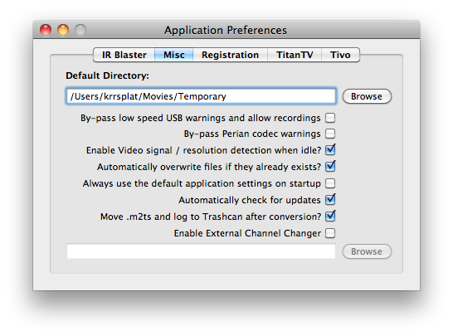Screen dimensions: 453x336
Task: Open the Registration tab
Action: click(230, 55)
